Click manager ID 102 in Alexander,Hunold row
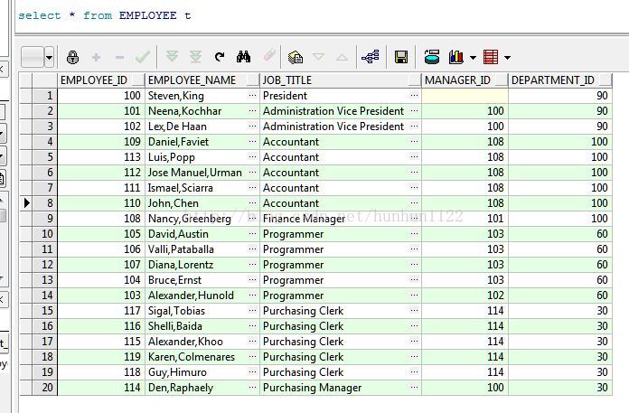629x413 pixels. 465,296
